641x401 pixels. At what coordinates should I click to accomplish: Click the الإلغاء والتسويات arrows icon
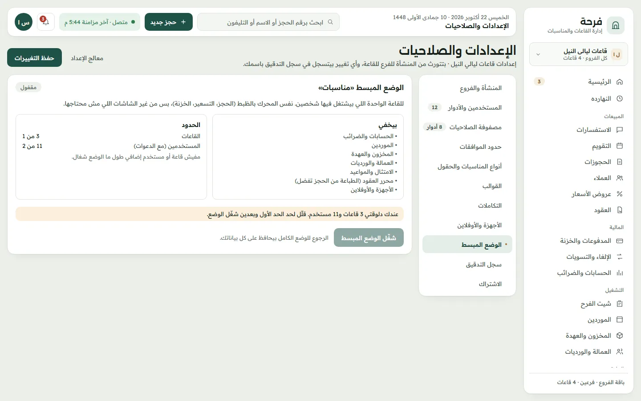click(620, 257)
